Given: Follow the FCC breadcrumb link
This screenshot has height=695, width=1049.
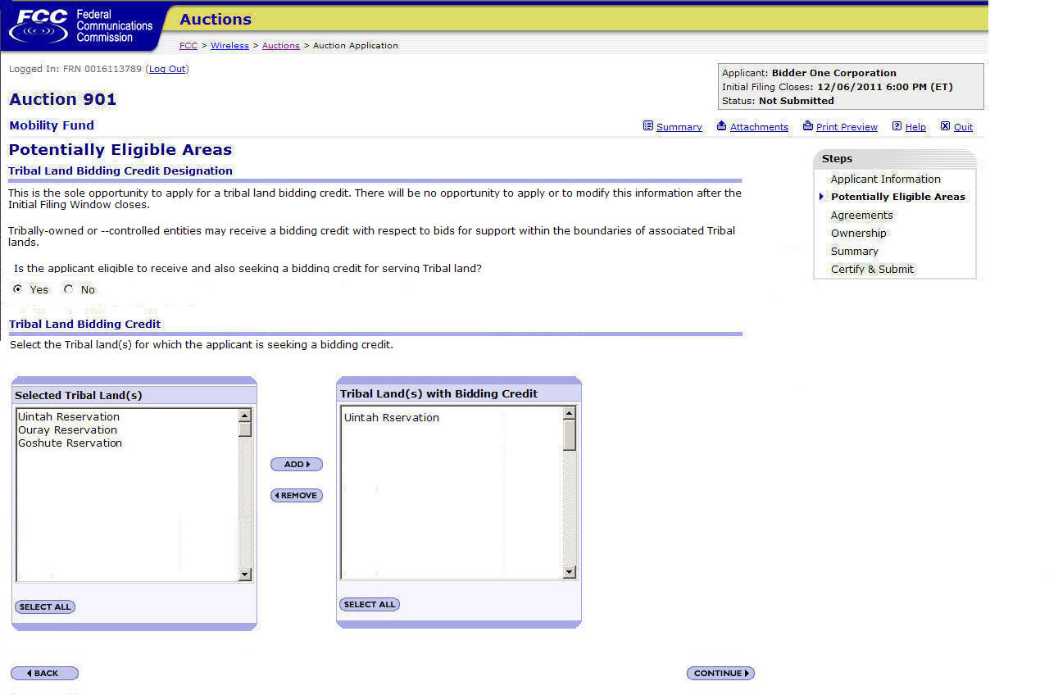Looking at the screenshot, I should click(188, 46).
